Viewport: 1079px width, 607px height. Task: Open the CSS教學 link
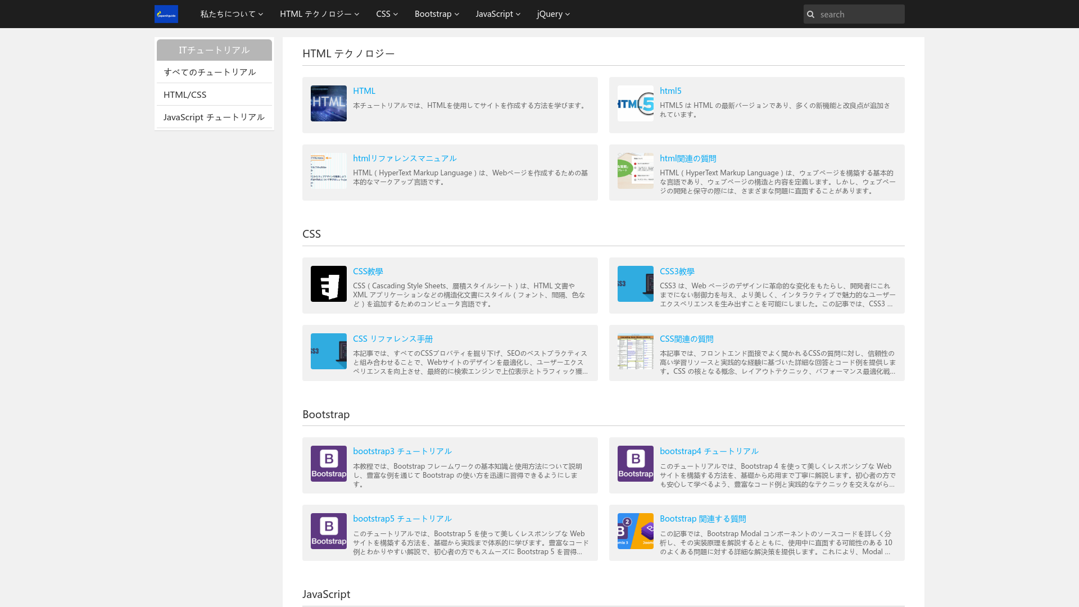click(x=368, y=271)
